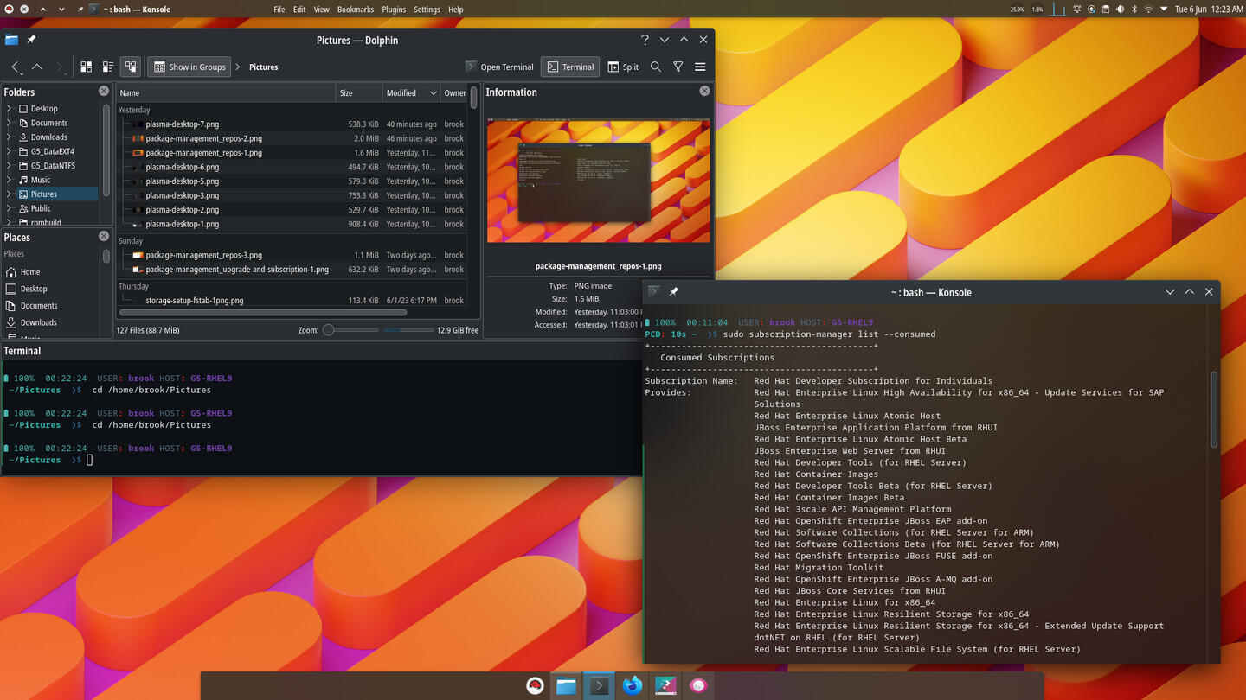Open the Modified column sort dropdown arrow
Image resolution: width=1246 pixels, height=700 pixels.
click(434, 92)
